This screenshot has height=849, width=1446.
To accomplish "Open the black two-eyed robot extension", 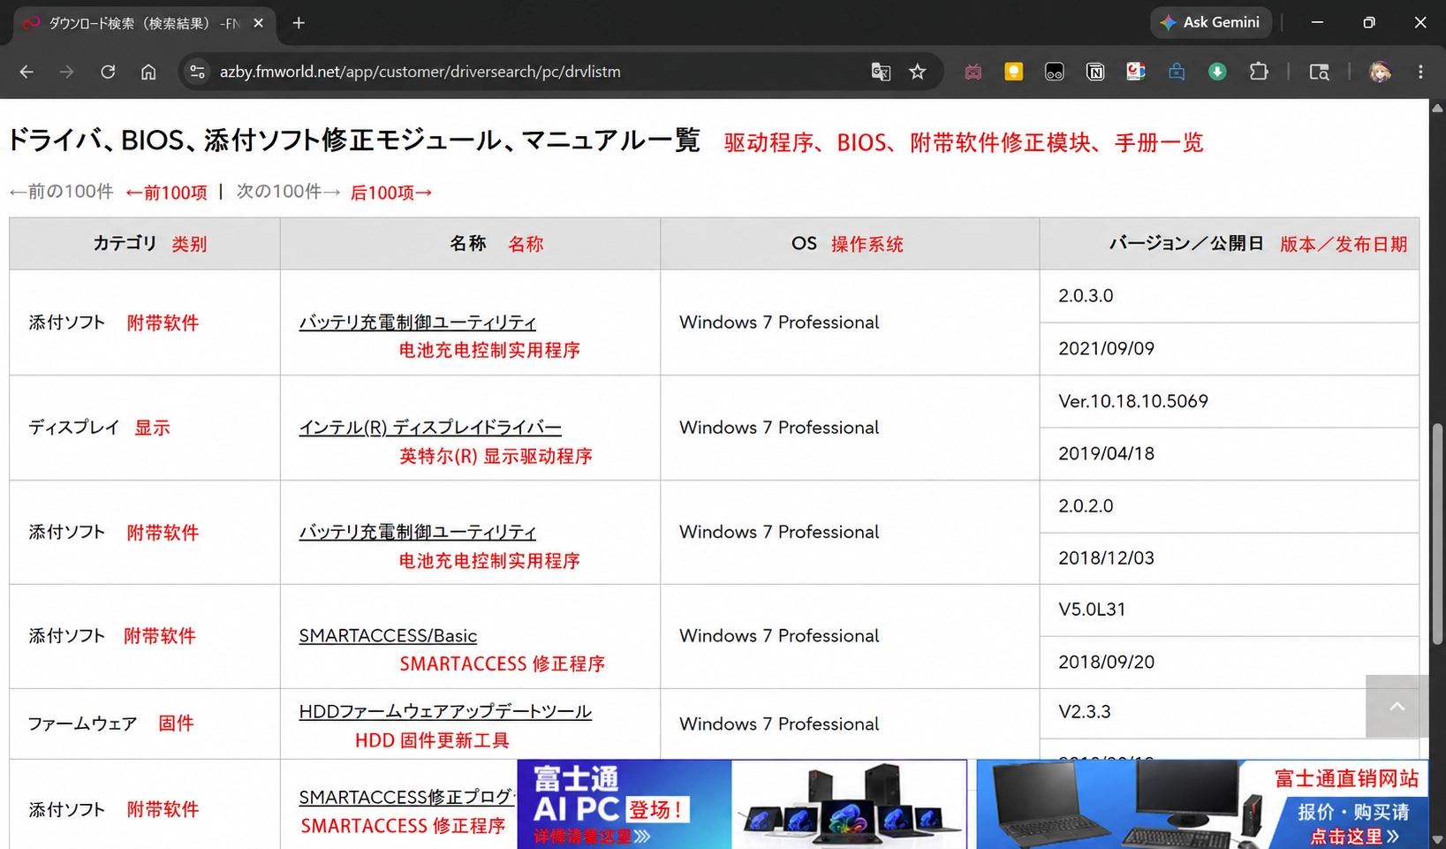I will point(1054,72).
